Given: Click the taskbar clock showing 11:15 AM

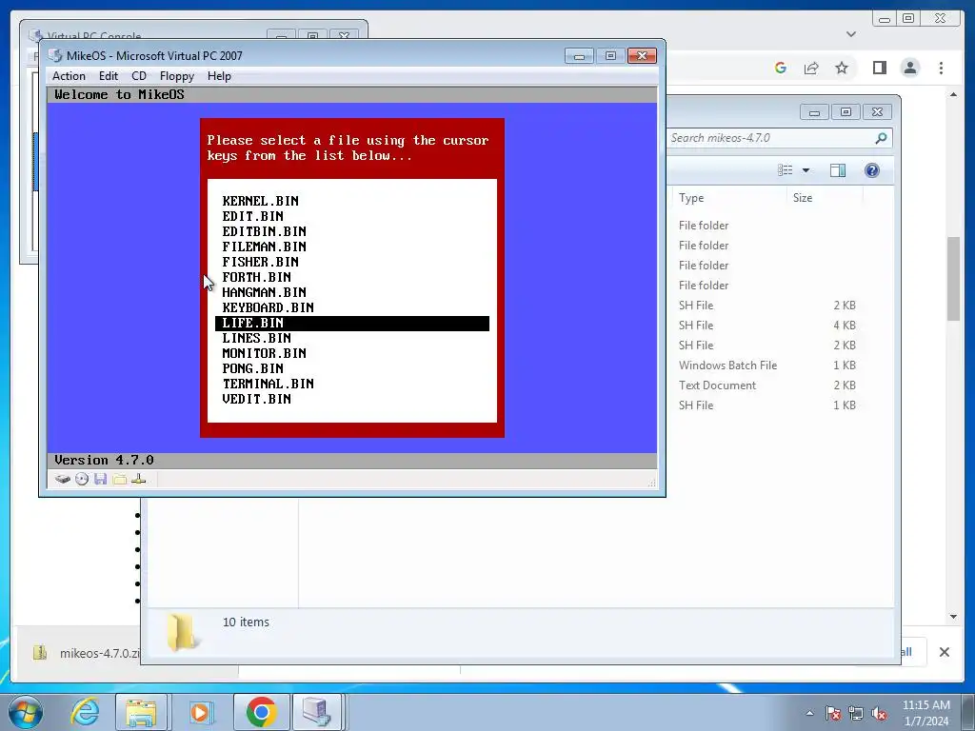Looking at the screenshot, I should [925, 713].
